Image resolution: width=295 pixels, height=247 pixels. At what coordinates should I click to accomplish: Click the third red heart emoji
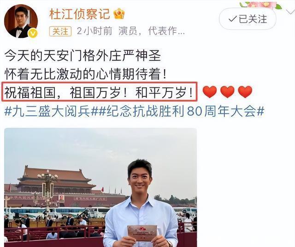pyautogui.click(x=245, y=92)
